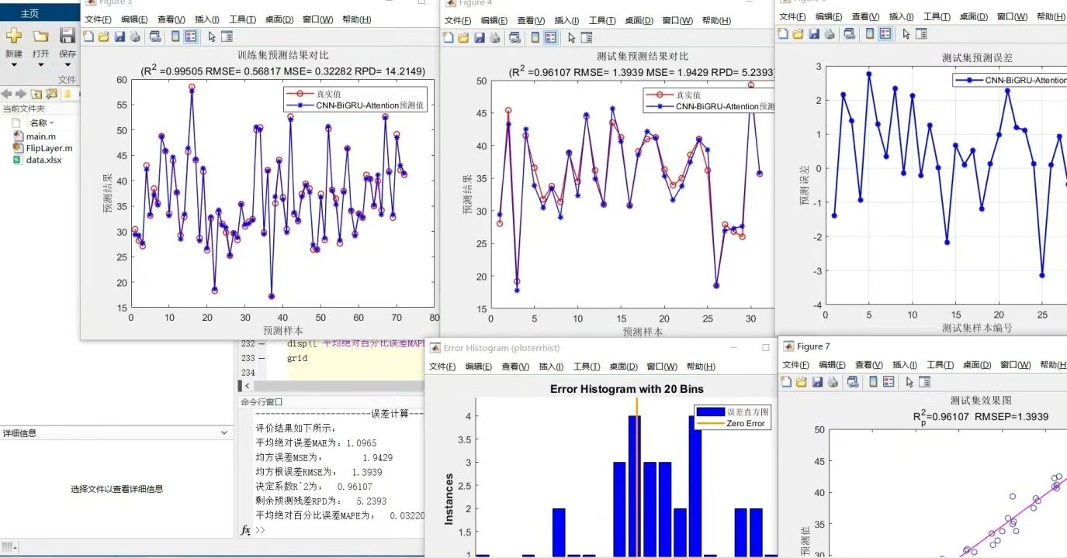This screenshot has height=558, width=1067.
Task: Select Edit Plot arrow in Figure 3 toolbar
Action: pos(212,36)
